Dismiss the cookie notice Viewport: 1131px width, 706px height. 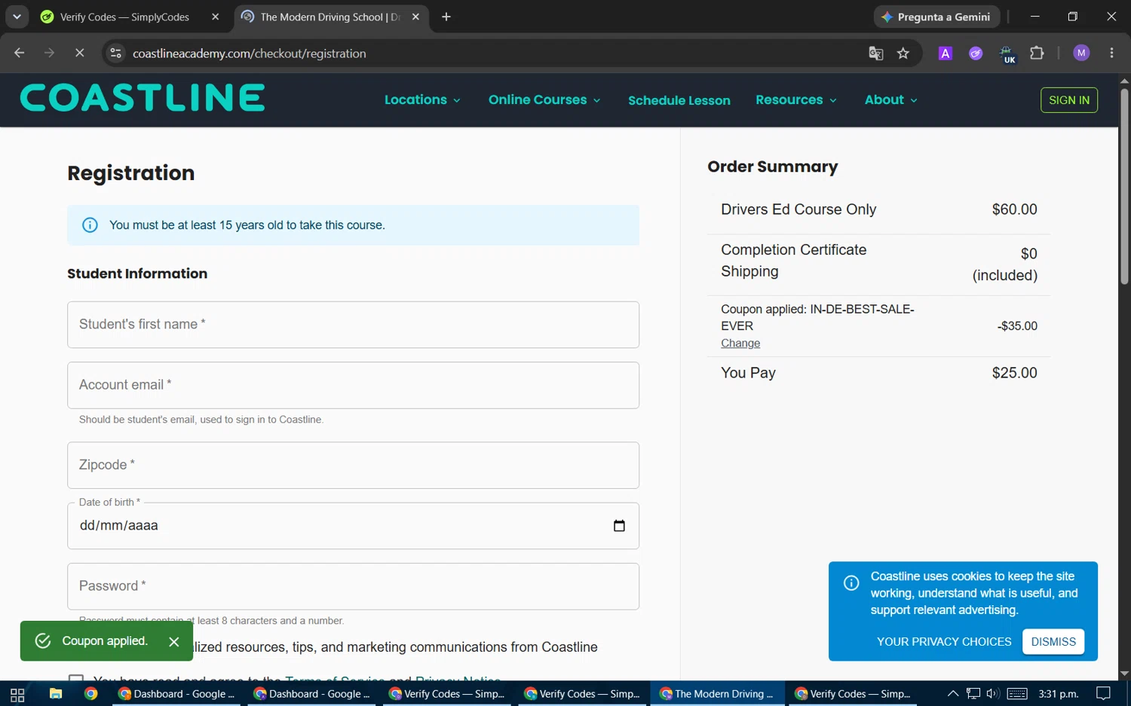click(x=1053, y=642)
